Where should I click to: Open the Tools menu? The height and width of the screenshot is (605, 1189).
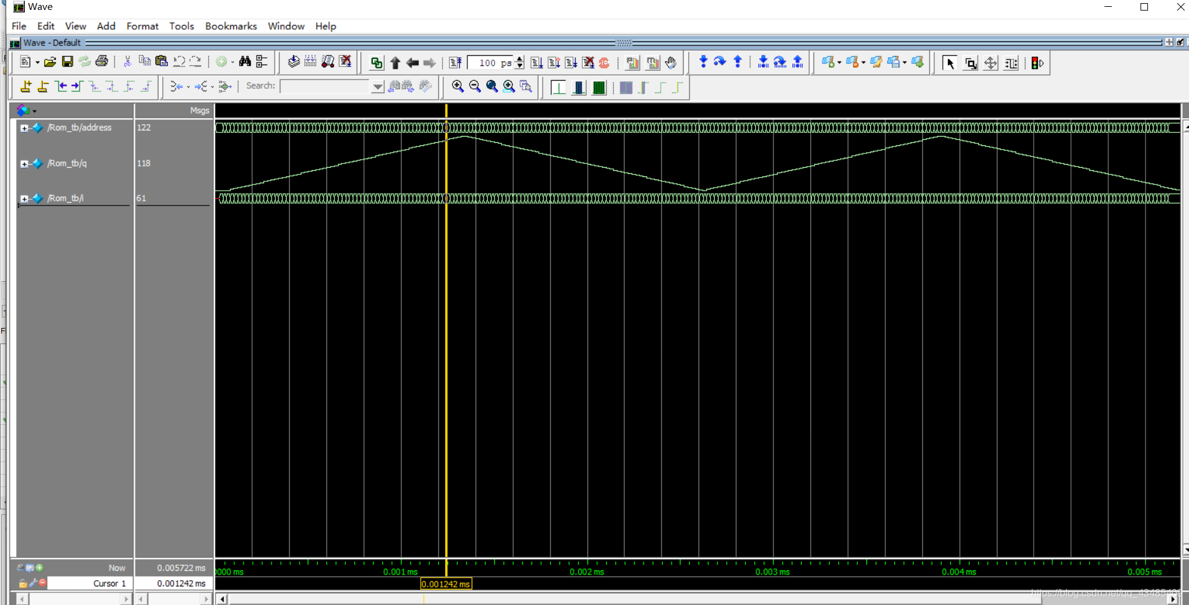[x=181, y=26]
